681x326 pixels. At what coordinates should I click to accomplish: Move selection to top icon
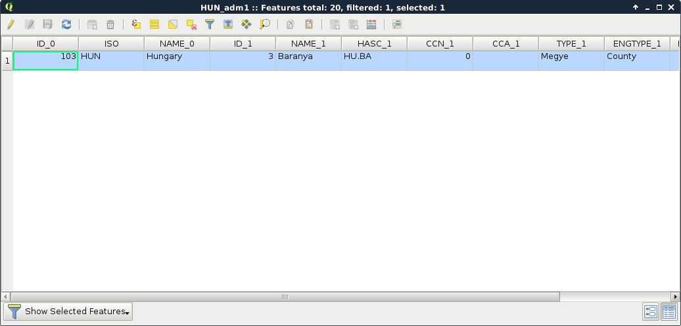(x=228, y=24)
